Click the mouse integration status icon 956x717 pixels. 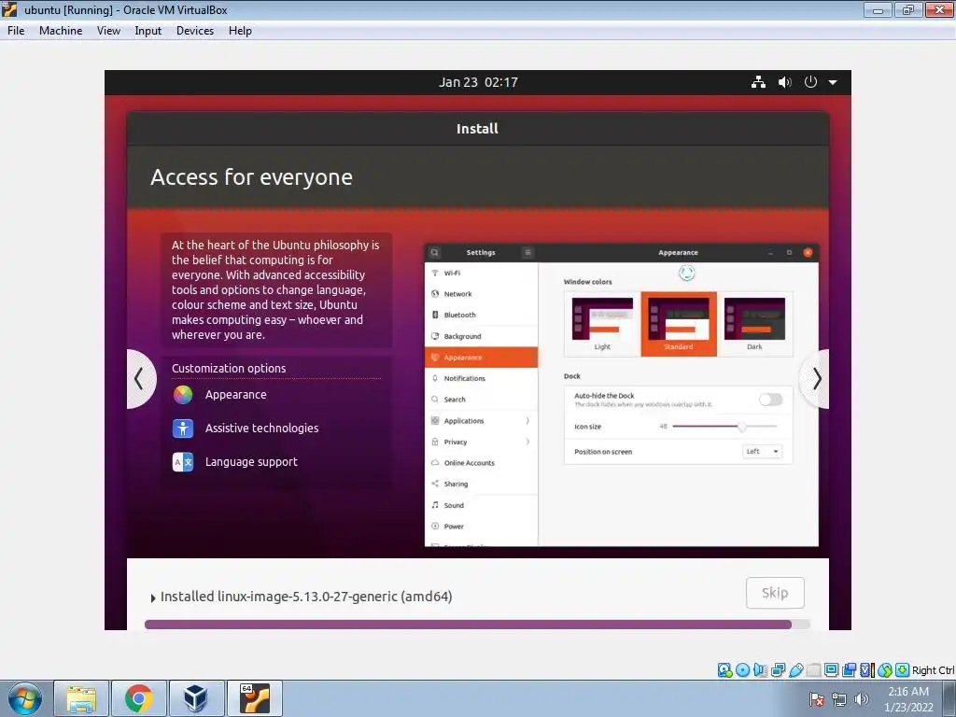coord(885,670)
